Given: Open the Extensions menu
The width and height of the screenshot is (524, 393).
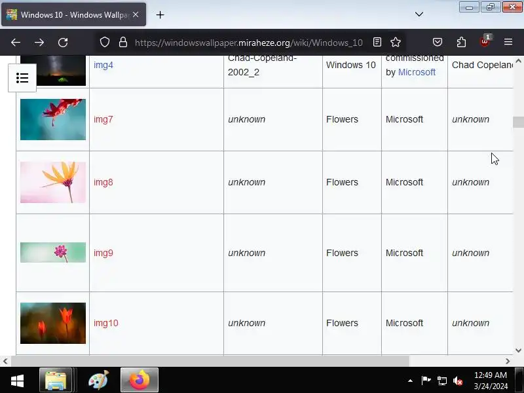Looking at the screenshot, I should click(x=461, y=42).
